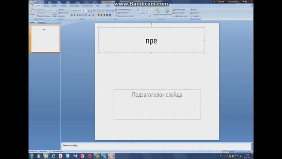
Task: Open Google Chrome from taskbar
Action: click(x=97, y=156)
